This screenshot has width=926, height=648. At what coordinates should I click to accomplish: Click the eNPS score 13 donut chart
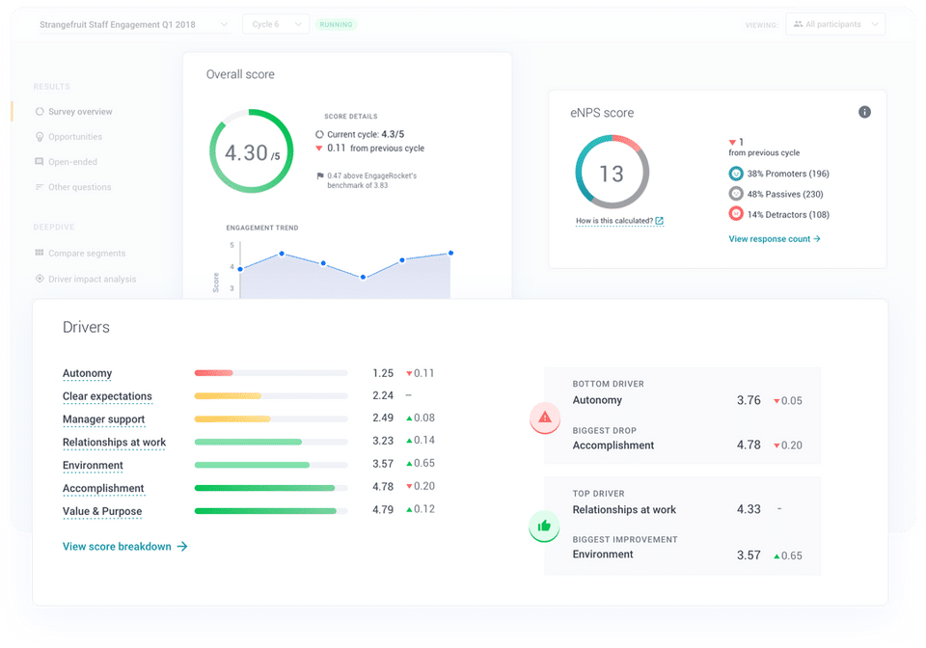(613, 172)
